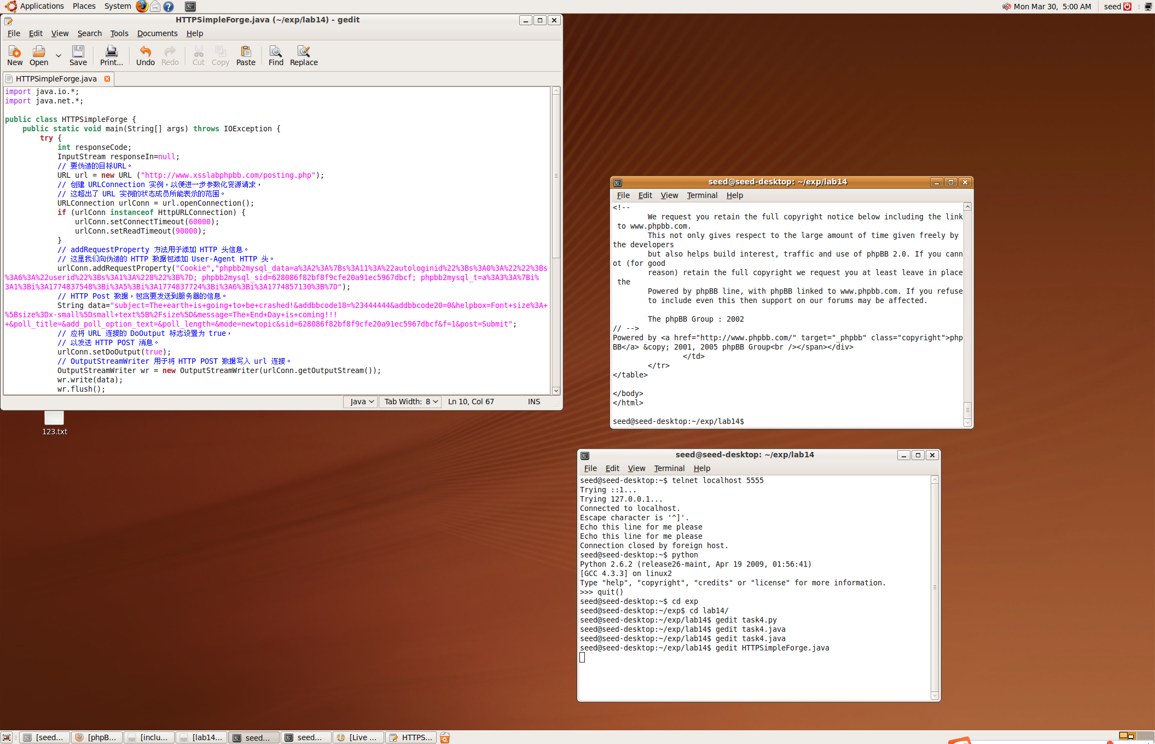This screenshot has width=1155, height=744.
Task: Open the Tab Width dropdown
Action: click(x=410, y=402)
